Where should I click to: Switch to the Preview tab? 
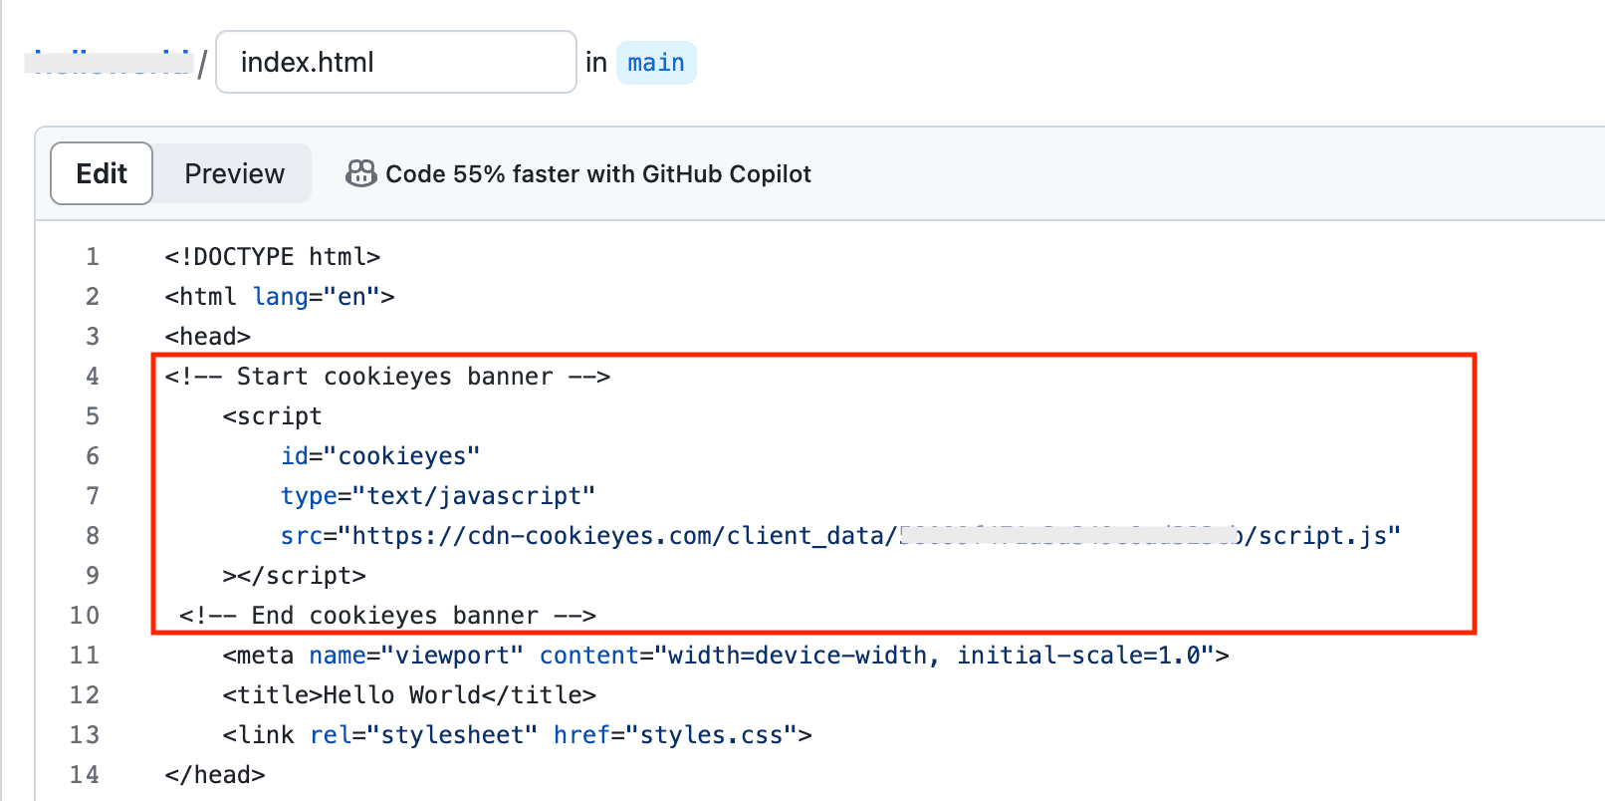coord(234,173)
